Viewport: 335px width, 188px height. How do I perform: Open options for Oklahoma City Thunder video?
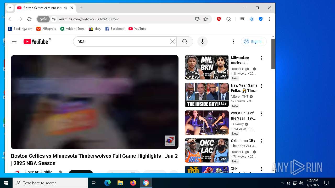[261, 141]
